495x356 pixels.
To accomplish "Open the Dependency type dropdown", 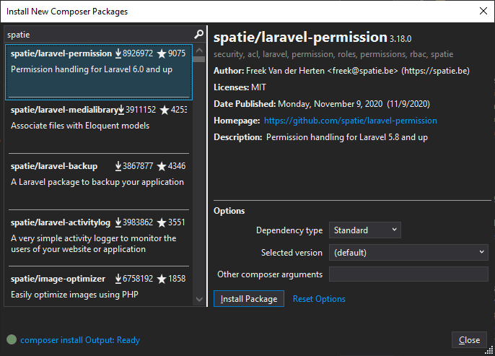I will click(365, 230).
